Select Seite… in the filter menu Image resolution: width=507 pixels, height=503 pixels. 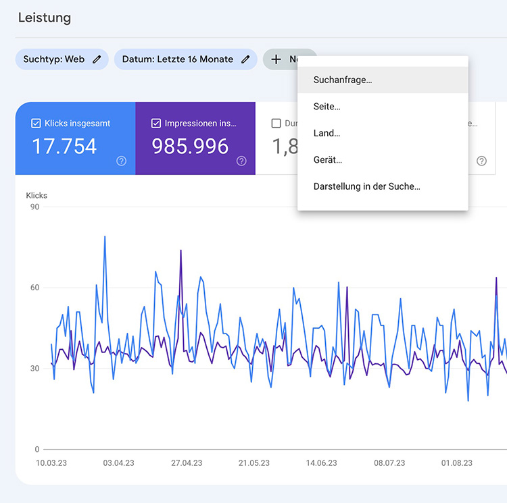[x=327, y=107]
